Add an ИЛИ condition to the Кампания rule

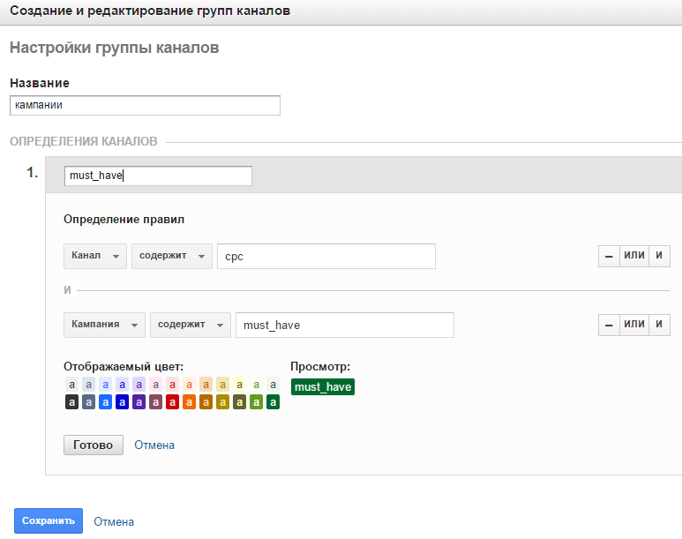click(633, 325)
